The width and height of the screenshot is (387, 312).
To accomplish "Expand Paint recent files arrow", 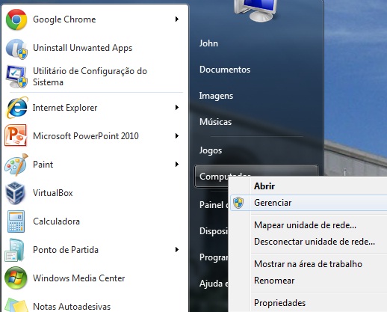I will tap(177, 165).
